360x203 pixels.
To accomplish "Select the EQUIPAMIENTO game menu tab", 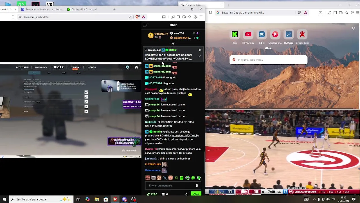I will [41, 67].
